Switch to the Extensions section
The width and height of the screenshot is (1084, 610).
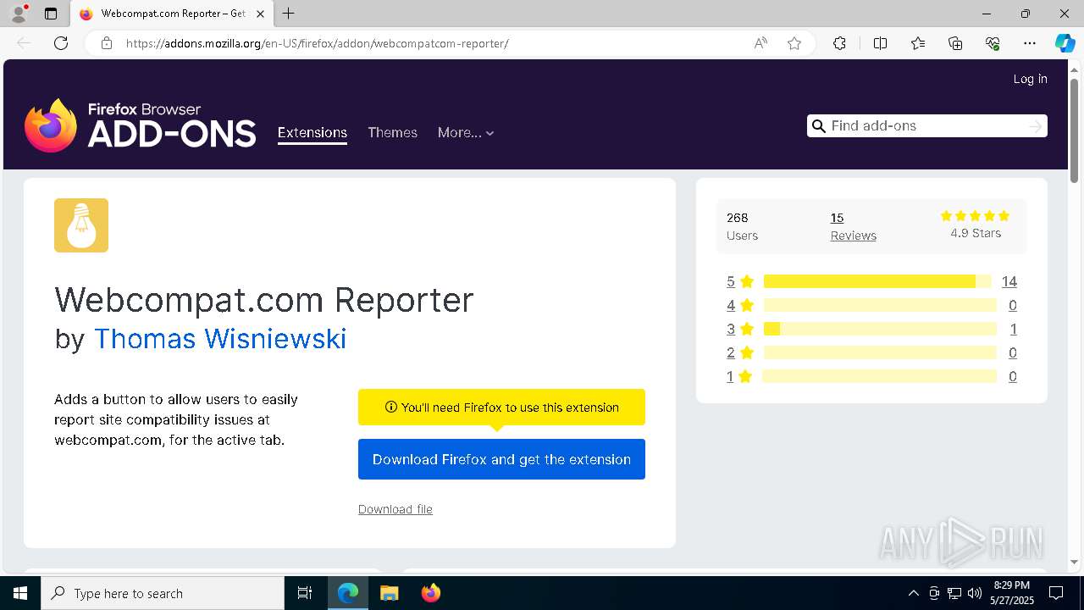click(x=312, y=132)
